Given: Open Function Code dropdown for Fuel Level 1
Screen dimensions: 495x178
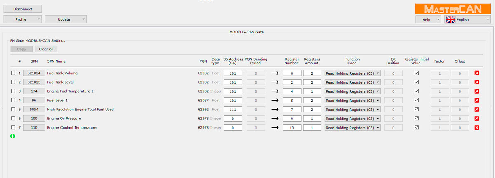Looking at the screenshot, I should (x=352, y=100).
